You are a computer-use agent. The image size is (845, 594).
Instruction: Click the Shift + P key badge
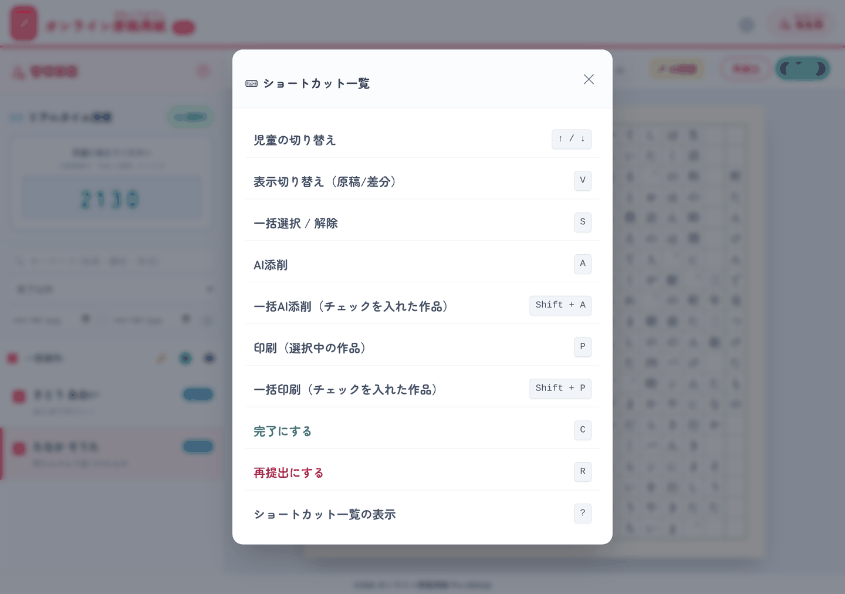(x=560, y=389)
